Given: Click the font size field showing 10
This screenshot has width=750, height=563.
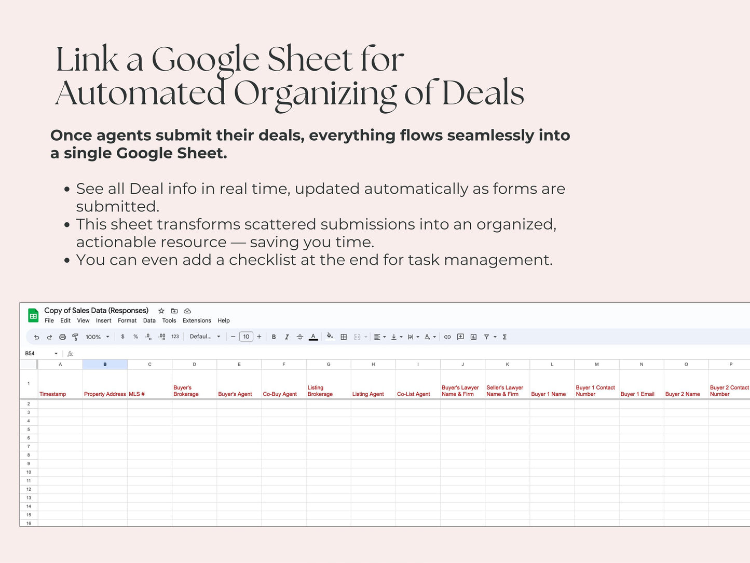Looking at the screenshot, I should point(246,337).
